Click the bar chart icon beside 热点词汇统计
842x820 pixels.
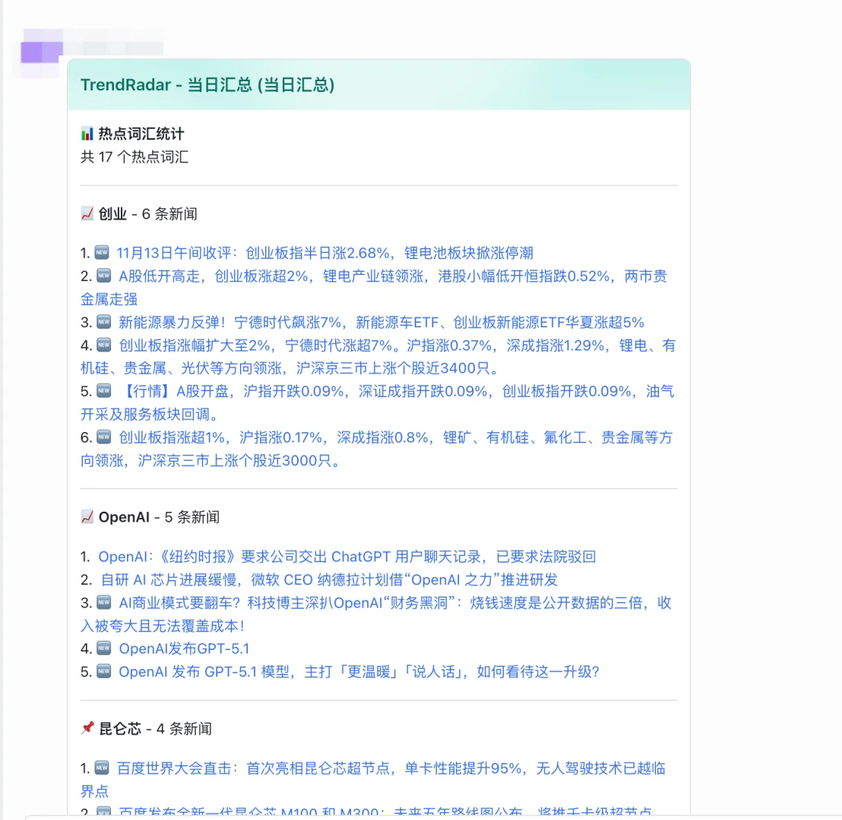pos(87,133)
